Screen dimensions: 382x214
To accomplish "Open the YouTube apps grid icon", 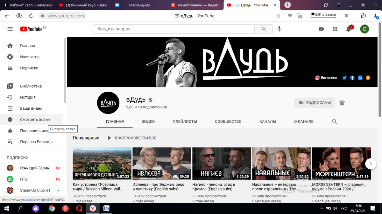I will coord(335,29).
